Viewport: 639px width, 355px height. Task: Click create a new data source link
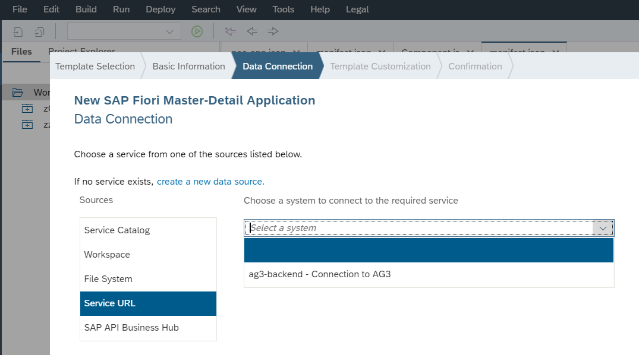pos(210,182)
